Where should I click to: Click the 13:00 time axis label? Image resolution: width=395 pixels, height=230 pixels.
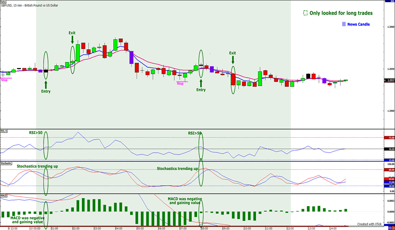tap(312, 228)
